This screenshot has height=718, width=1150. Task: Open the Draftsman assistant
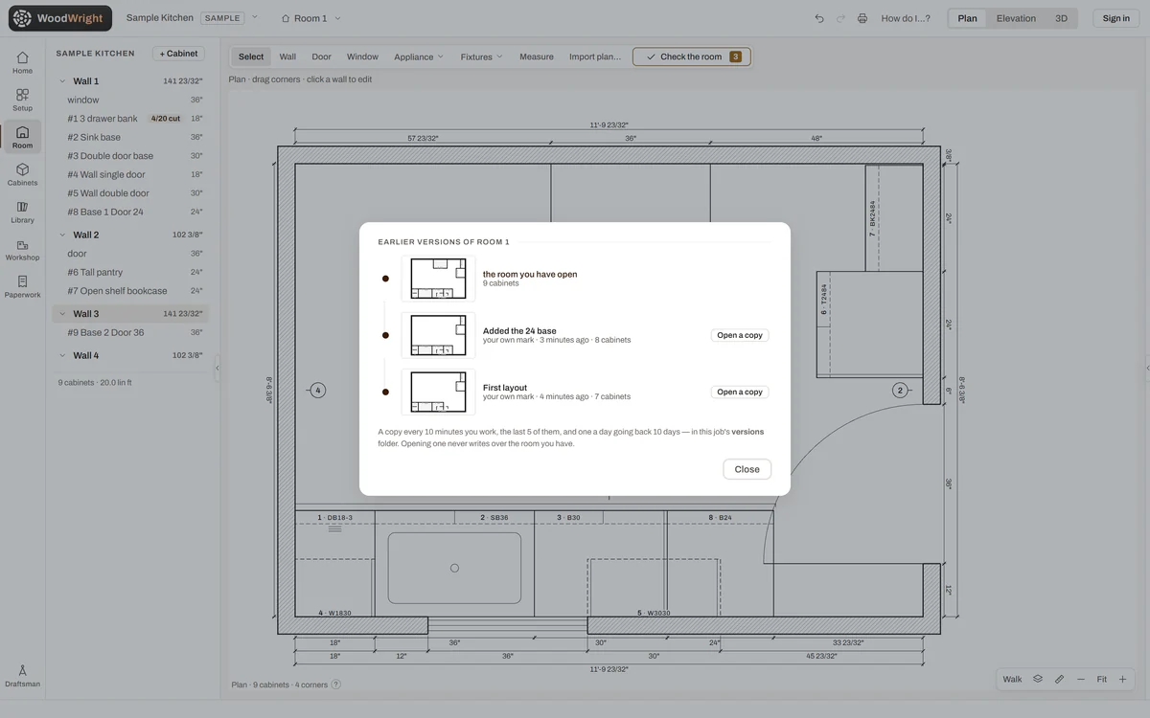(x=22, y=676)
